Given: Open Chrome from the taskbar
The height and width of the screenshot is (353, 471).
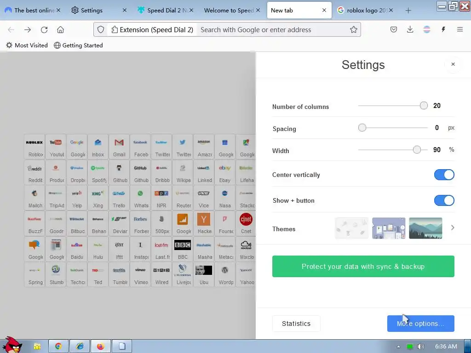Looking at the screenshot, I should click(58, 347).
